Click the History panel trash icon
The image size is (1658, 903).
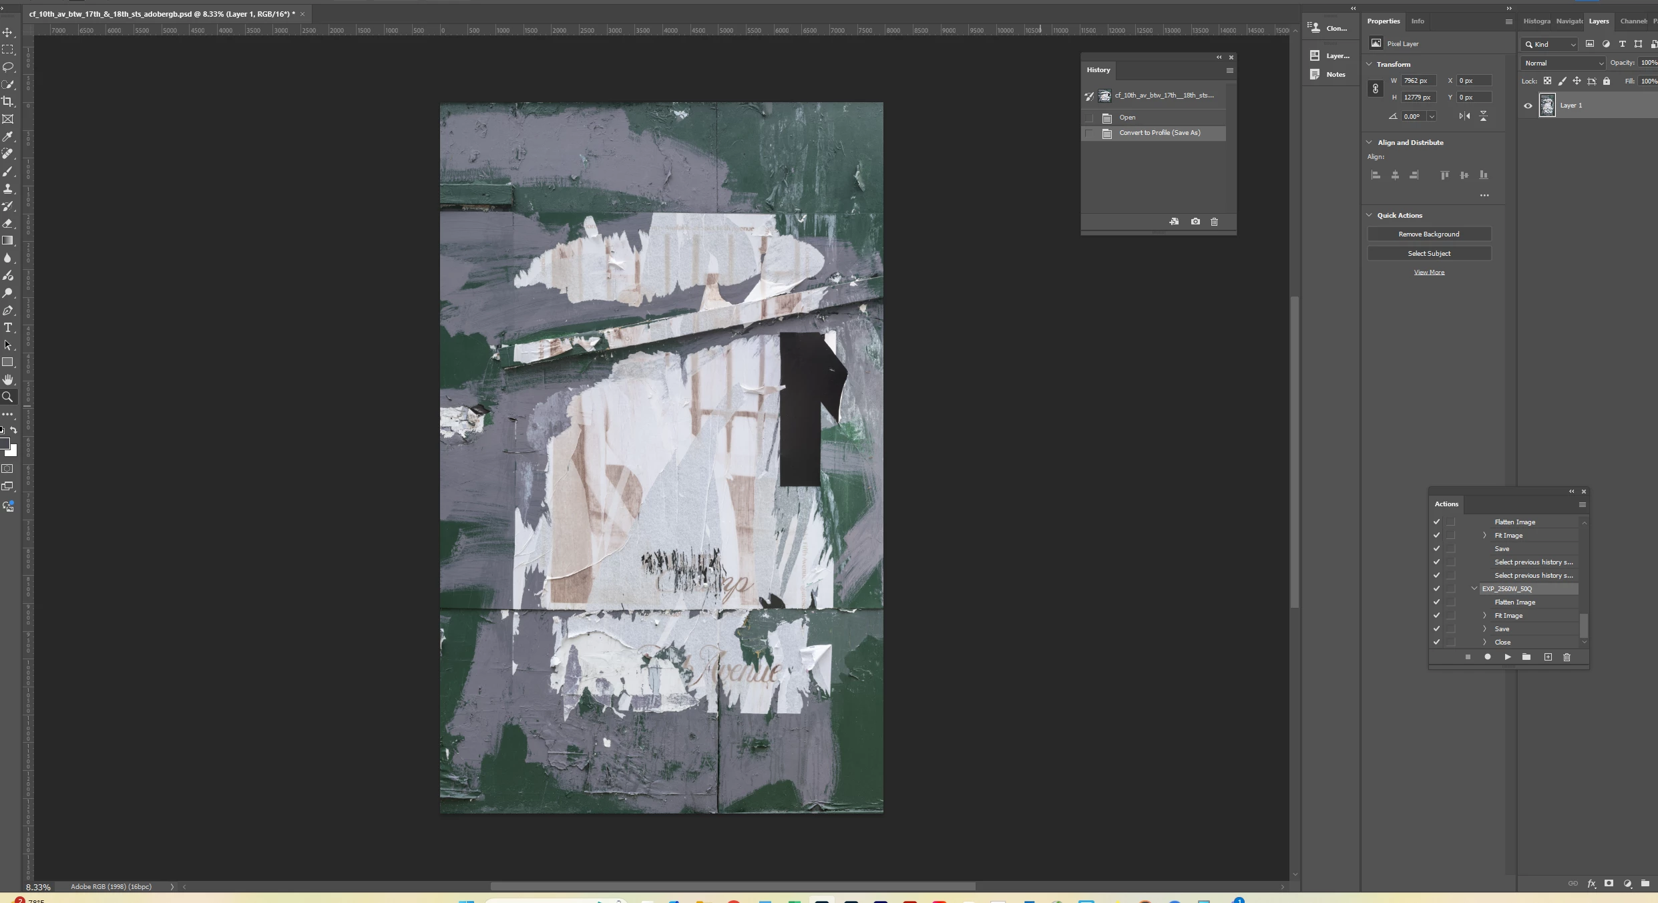pos(1214,222)
